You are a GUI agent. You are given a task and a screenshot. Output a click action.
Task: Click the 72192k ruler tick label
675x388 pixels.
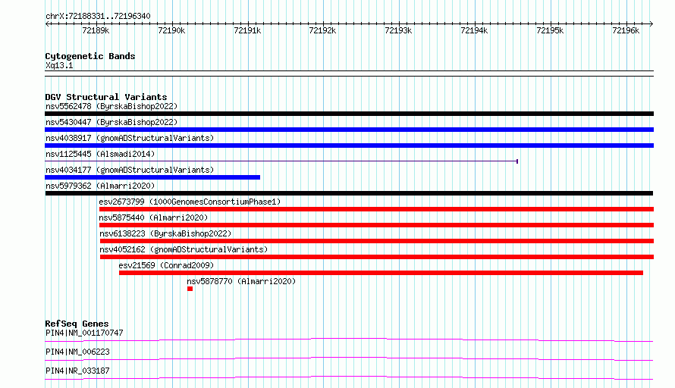pyautogui.click(x=322, y=30)
